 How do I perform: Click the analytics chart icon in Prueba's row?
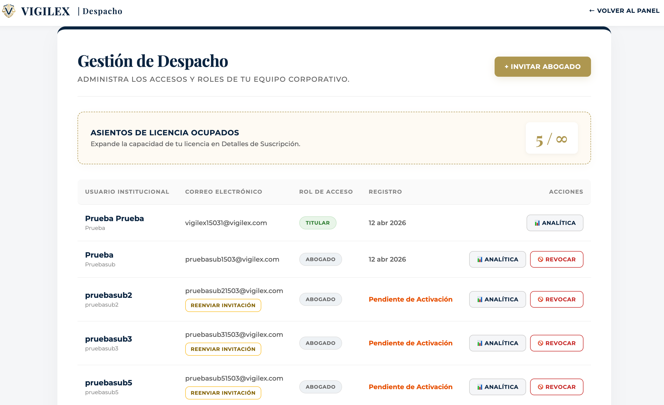479,259
